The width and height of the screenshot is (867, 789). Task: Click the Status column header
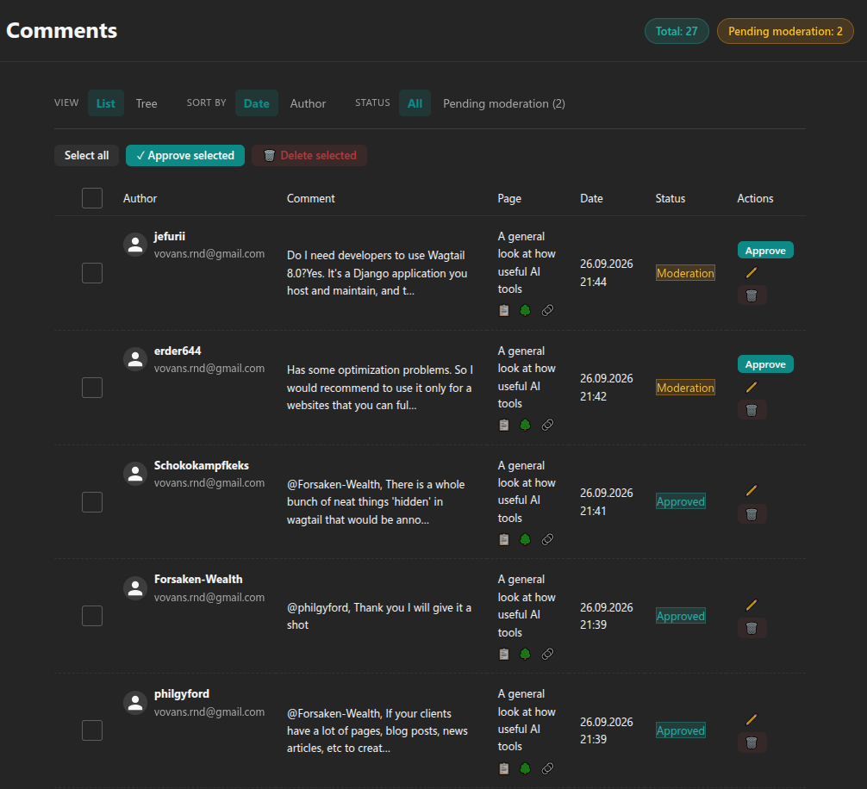671,198
